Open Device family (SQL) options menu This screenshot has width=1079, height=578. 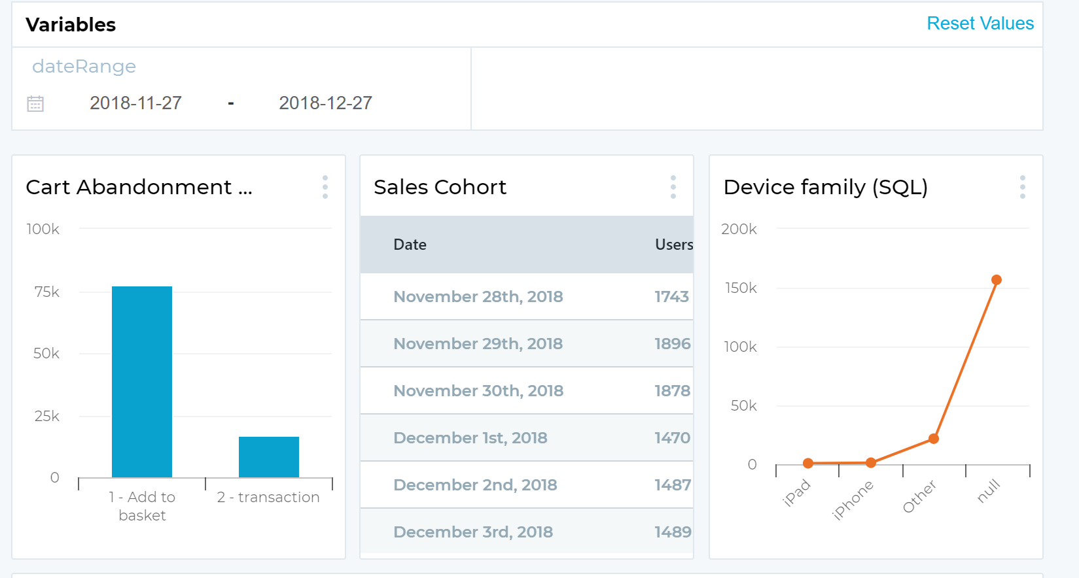coord(1023,187)
